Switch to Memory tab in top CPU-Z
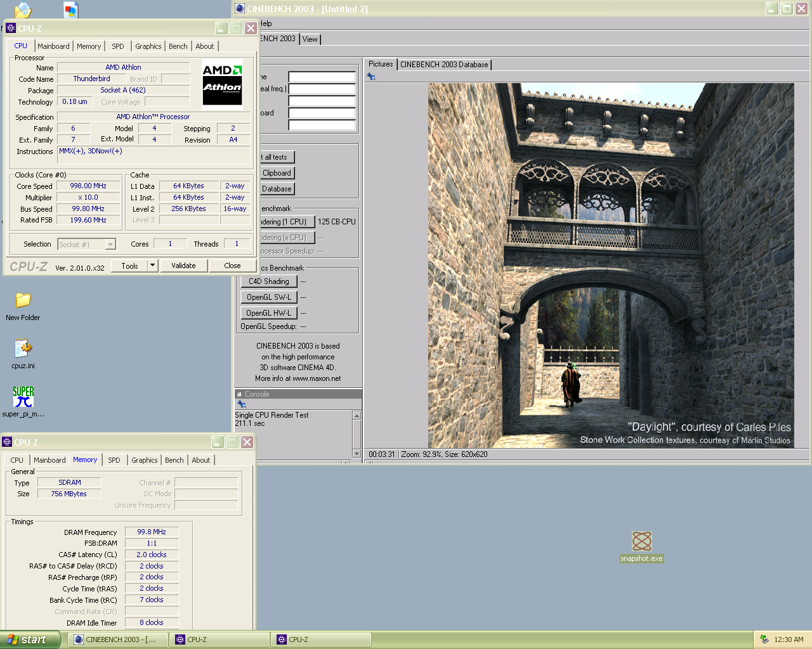Screen dimensions: 812x649 [x=89, y=46]
